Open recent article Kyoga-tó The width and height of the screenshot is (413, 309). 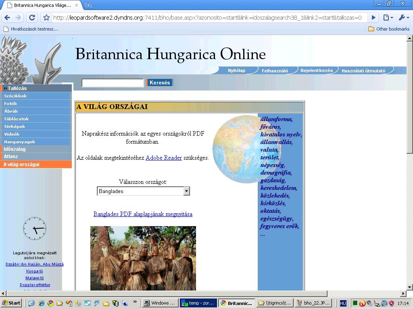pos(35,271)
